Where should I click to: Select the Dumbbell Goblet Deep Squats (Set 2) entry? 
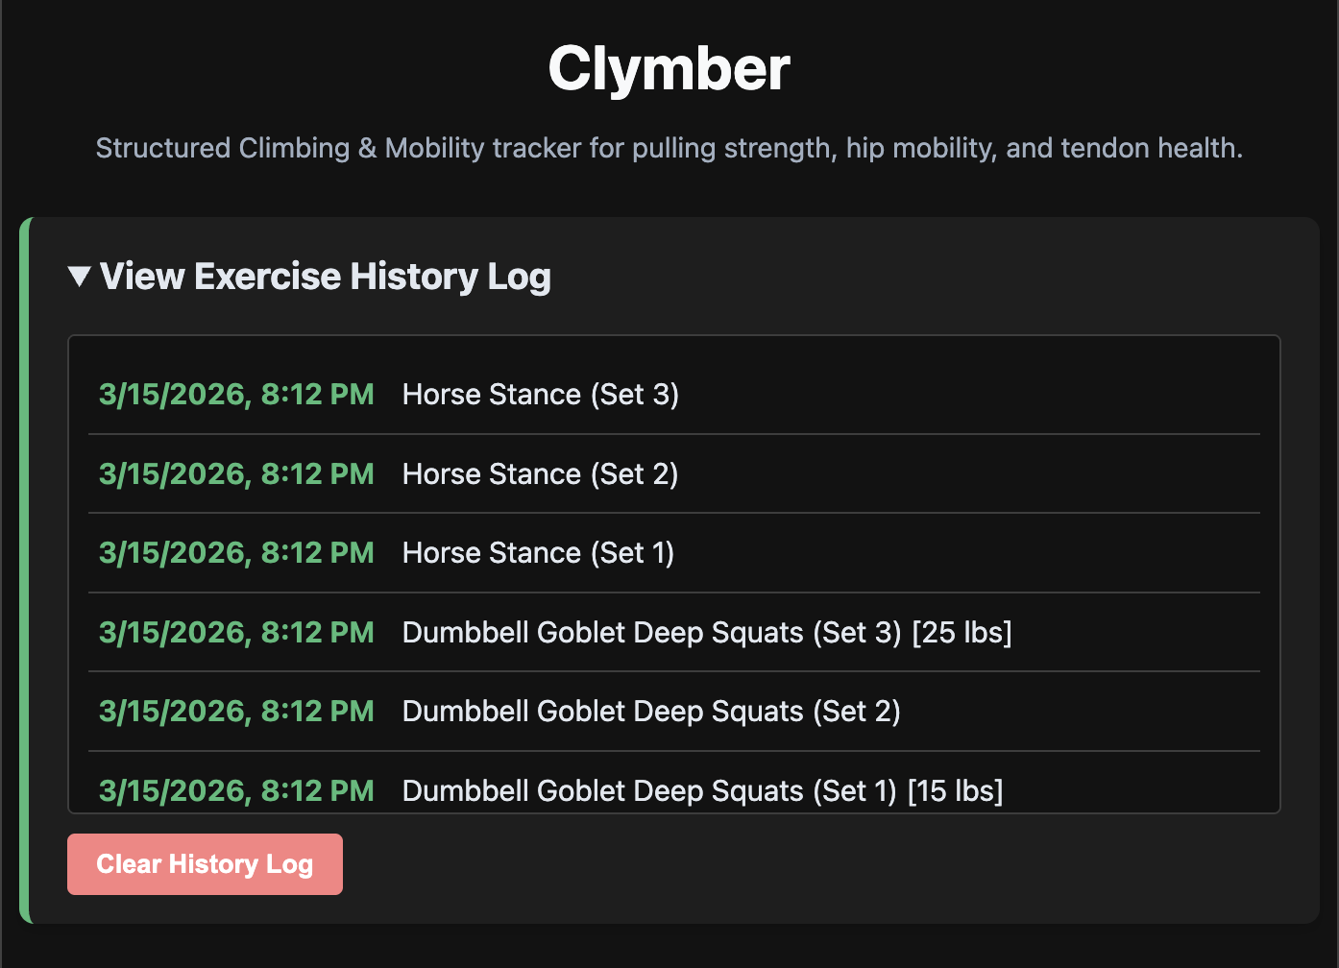(651, 712)
